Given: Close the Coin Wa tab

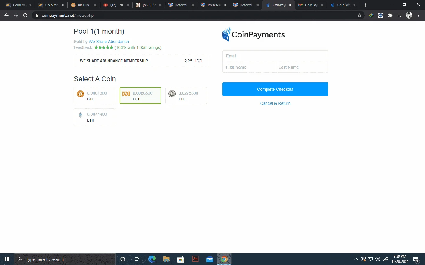Looking at the screenshot, I should pos(354,5).
